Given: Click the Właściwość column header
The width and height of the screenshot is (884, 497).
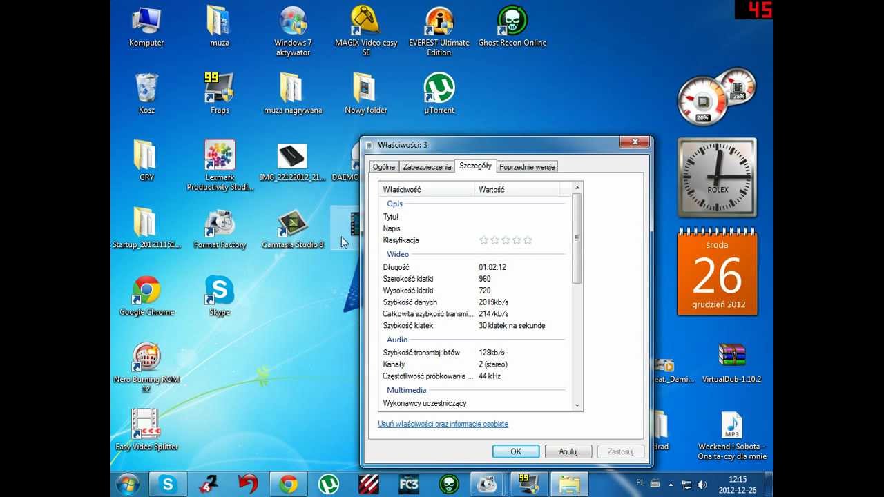Looking at the screenshot, I should coord(427,189).
